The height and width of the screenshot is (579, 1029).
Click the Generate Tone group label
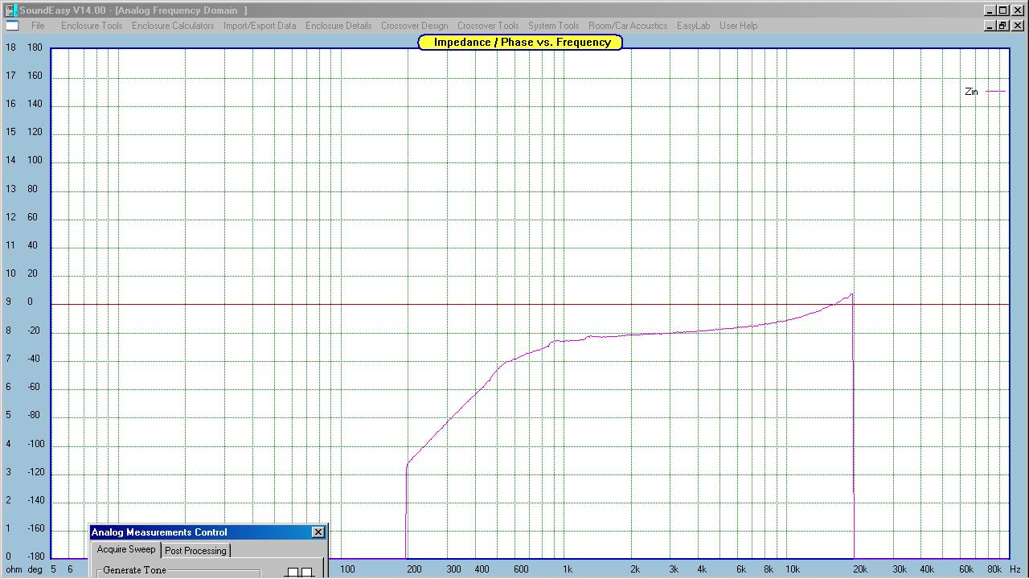(134, 570)
